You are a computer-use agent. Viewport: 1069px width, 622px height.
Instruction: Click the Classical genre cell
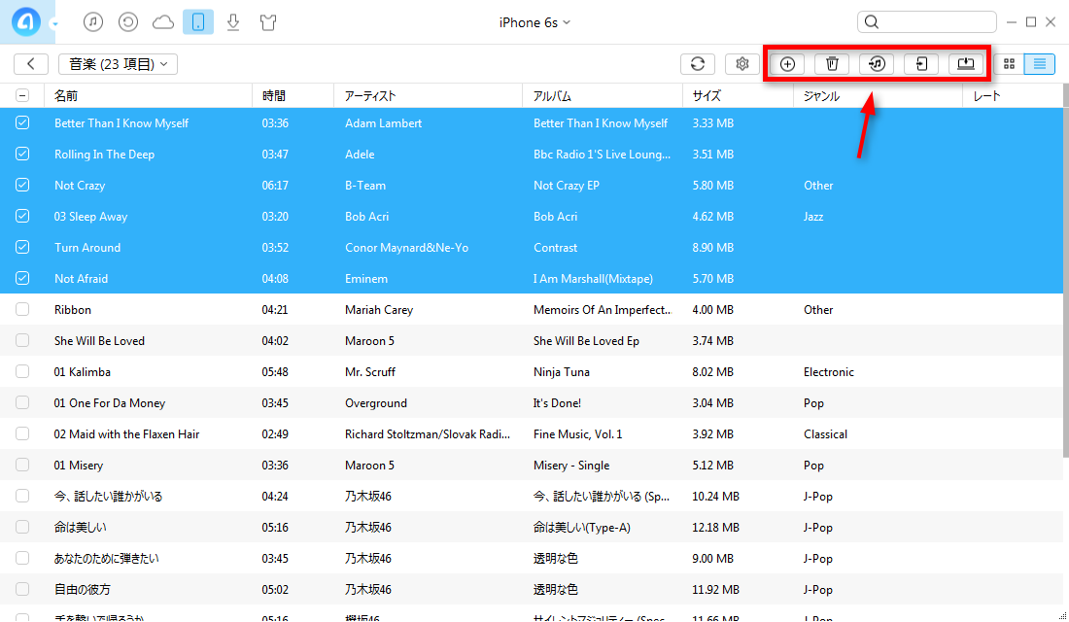(x=825, y=434)
